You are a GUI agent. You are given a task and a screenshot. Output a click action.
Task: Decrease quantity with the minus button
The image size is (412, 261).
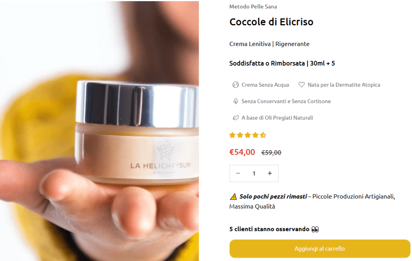[238, 173]
